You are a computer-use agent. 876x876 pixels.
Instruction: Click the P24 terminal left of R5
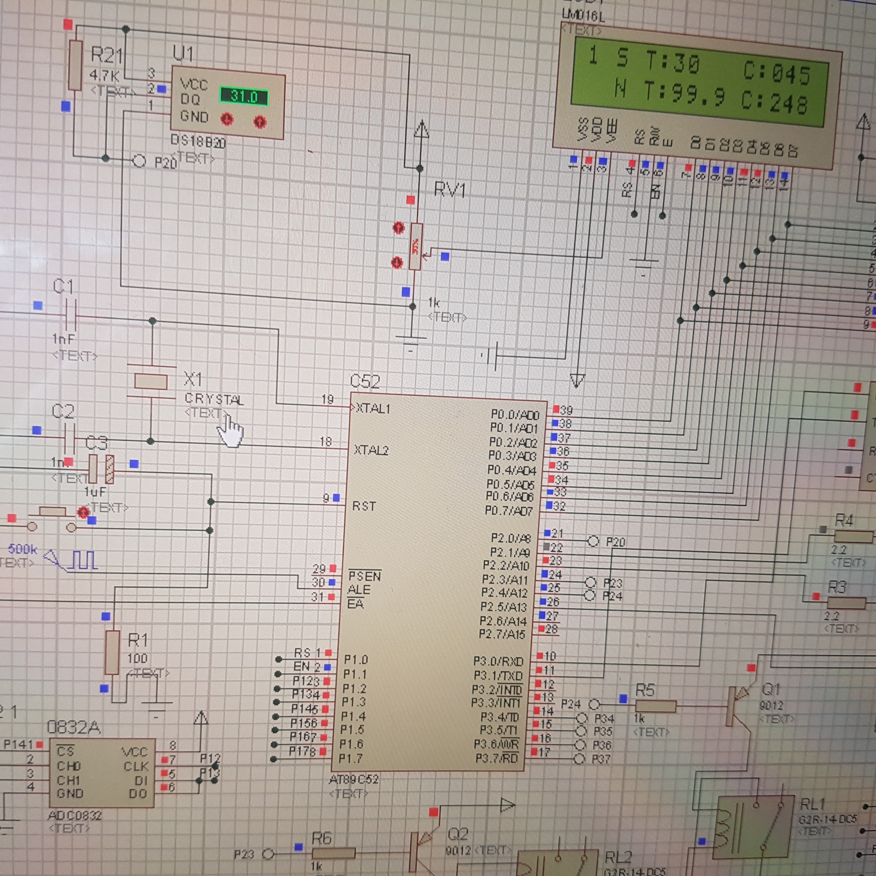pyautogui.click(x=594, y=704)
